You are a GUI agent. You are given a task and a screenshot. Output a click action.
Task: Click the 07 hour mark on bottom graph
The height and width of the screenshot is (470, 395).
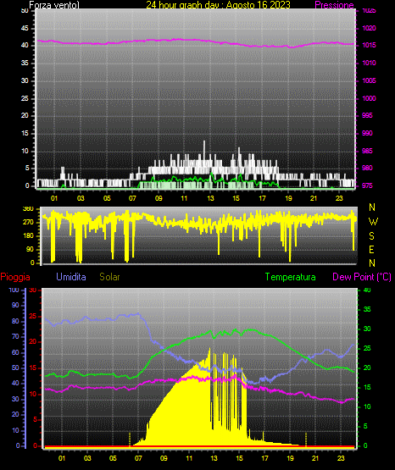(138, 458)
